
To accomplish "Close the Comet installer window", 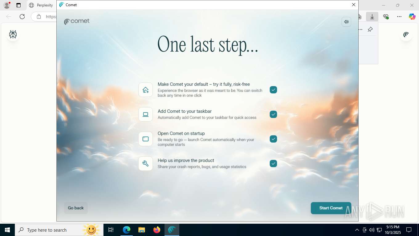I will (x=354, y=5).
